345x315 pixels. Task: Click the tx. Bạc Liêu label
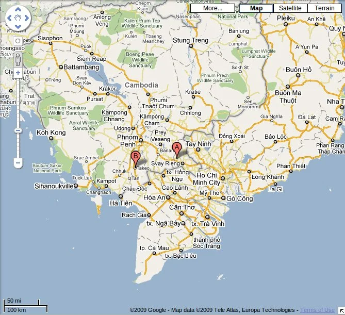point(180,256)
